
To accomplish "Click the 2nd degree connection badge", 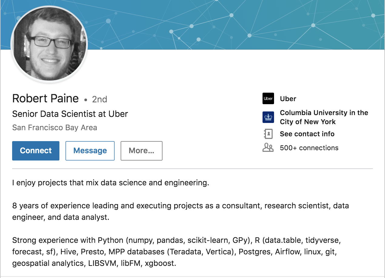I will tap(99, 99).
